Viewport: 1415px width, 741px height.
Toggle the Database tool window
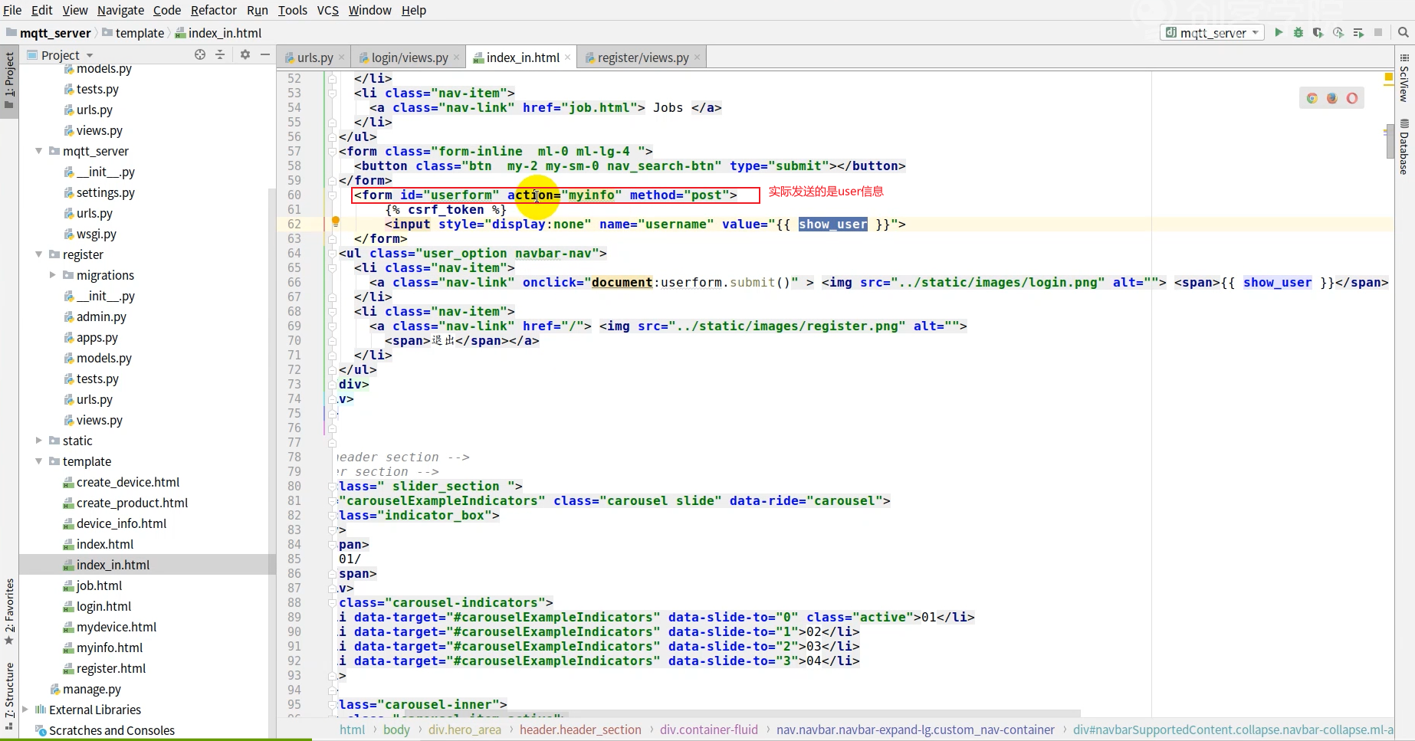pos(1404,146)
